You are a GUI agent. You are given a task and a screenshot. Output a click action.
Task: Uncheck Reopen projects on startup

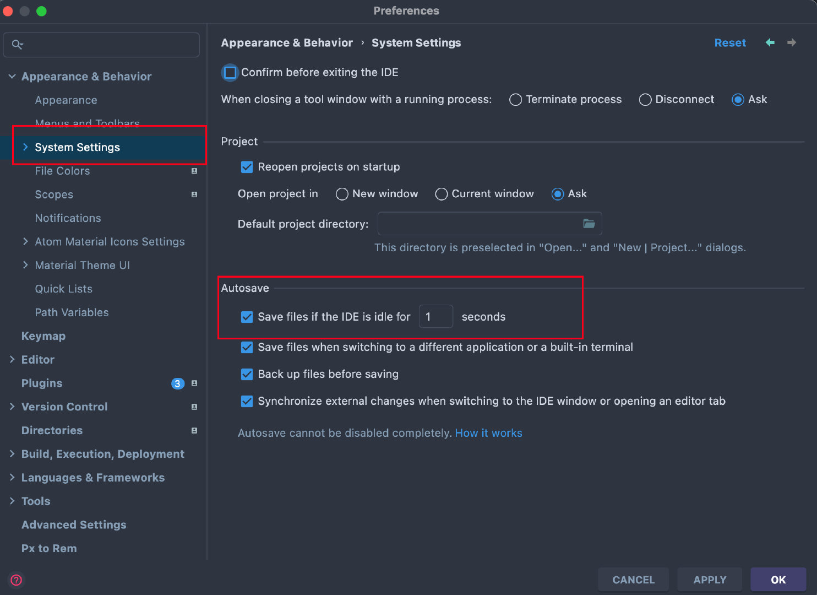coord(247,167)
